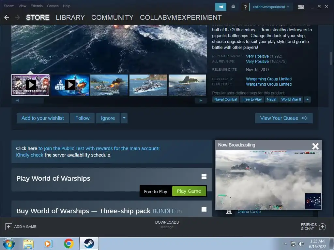Screen dimensions: 334x250
Task: Click the Windows icon beside Play World of Warships
Action: coord(204,177)
